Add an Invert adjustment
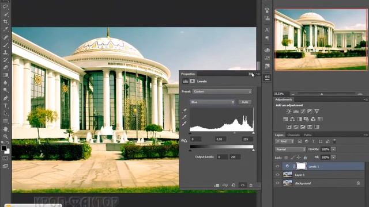 pos(289,127)
